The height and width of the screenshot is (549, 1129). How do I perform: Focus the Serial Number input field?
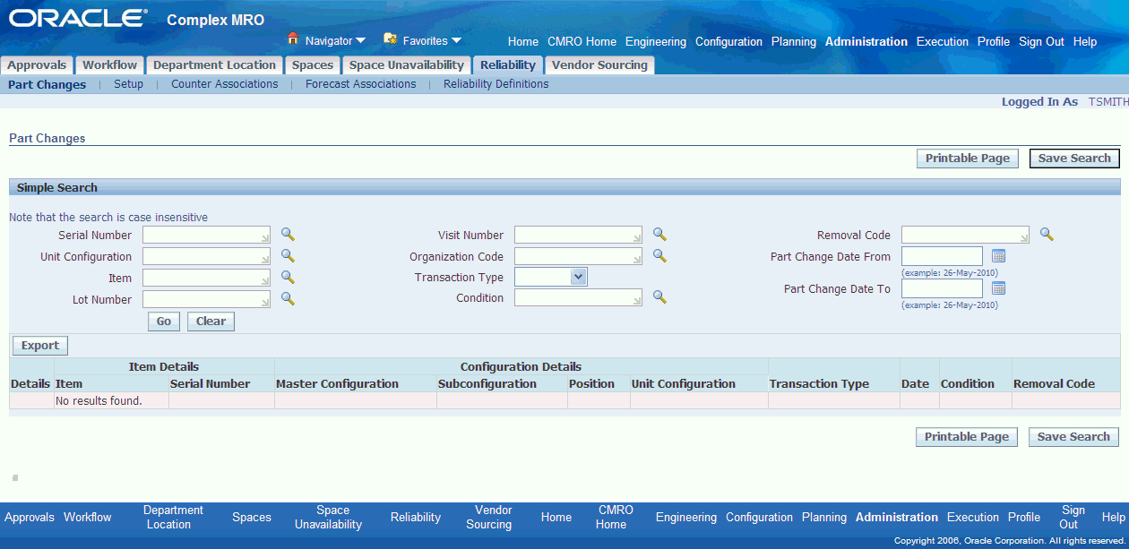pyautogui.click(x=206, y=235)
